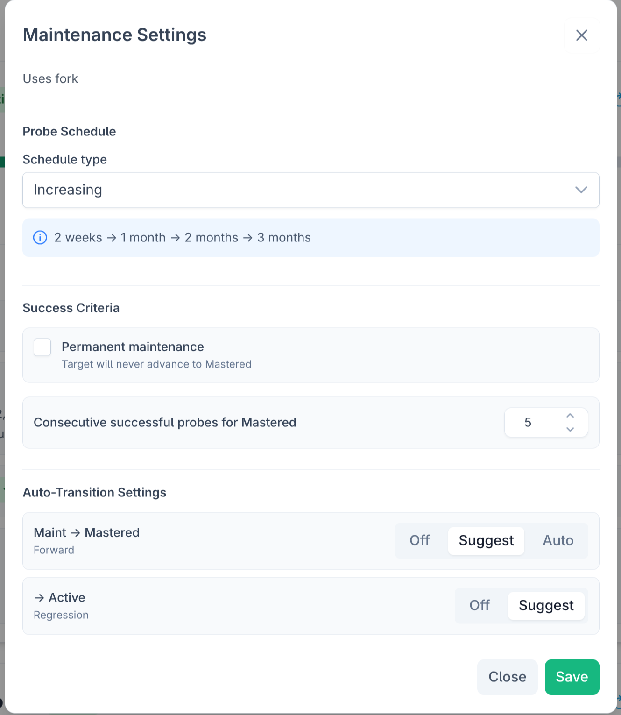621x715 pixels.
Task: Set Maint to Mastered transition to Suggest
Action: coord(486,541)
